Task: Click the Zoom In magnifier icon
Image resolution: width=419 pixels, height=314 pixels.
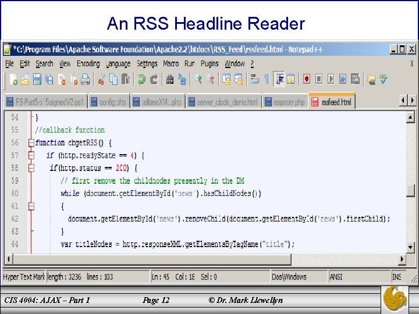Action: [198, 79]
